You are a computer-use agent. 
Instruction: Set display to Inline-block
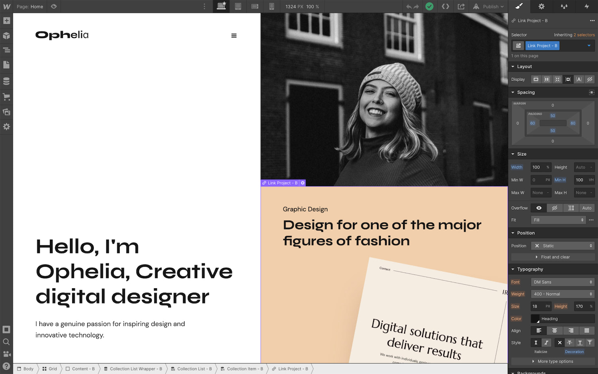[568, 79]
